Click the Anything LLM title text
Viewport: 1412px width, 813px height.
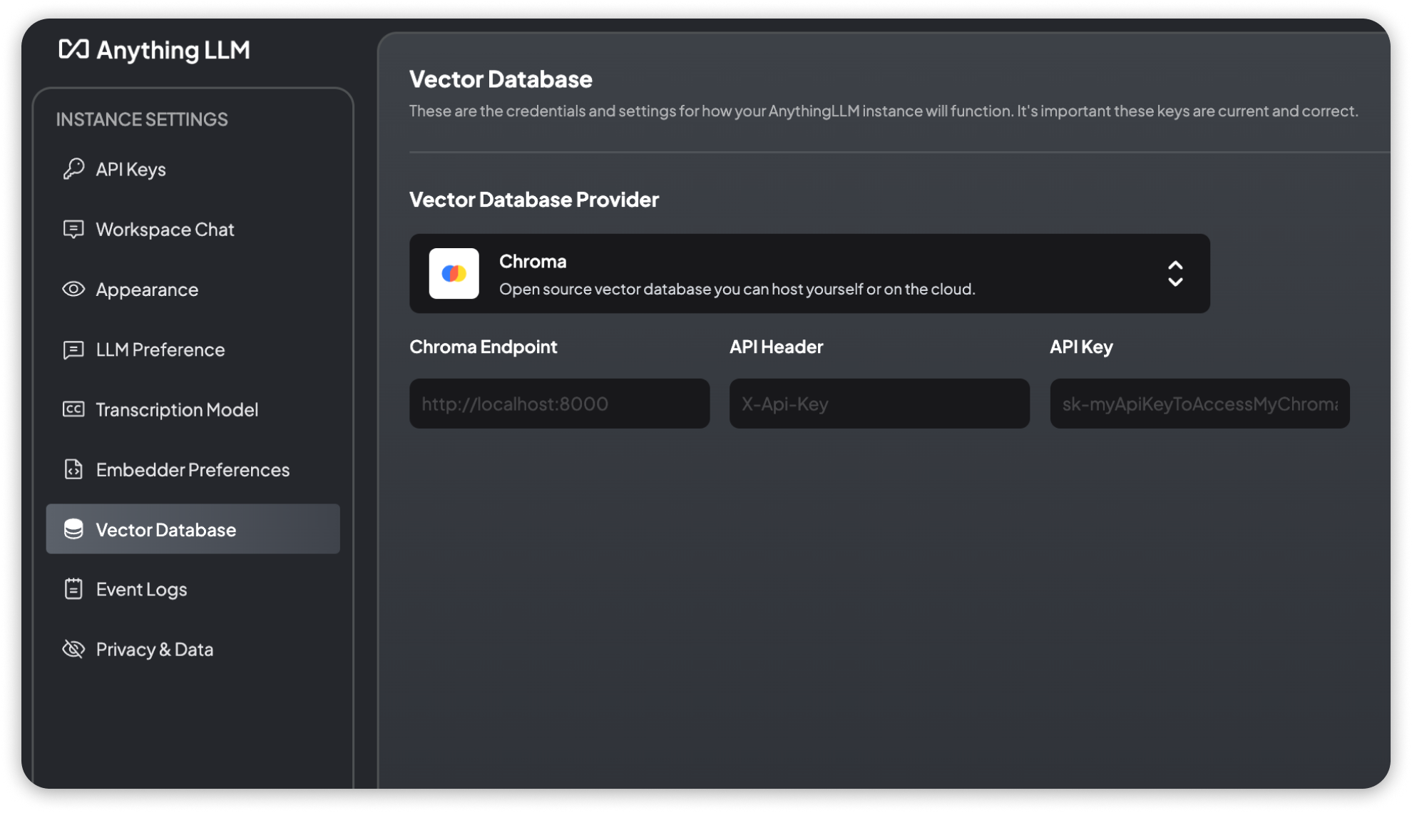[173, 50]
